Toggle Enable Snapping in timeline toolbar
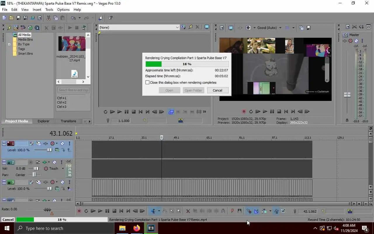 249,211
